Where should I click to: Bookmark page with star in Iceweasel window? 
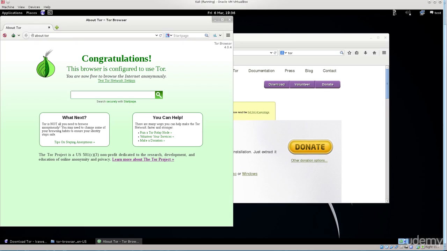tap(349, 53)
